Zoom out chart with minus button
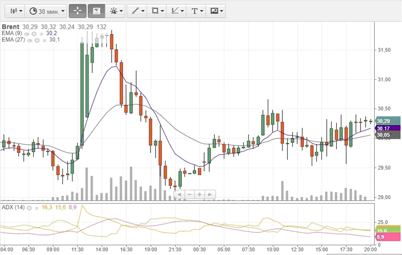 (190, 194)
